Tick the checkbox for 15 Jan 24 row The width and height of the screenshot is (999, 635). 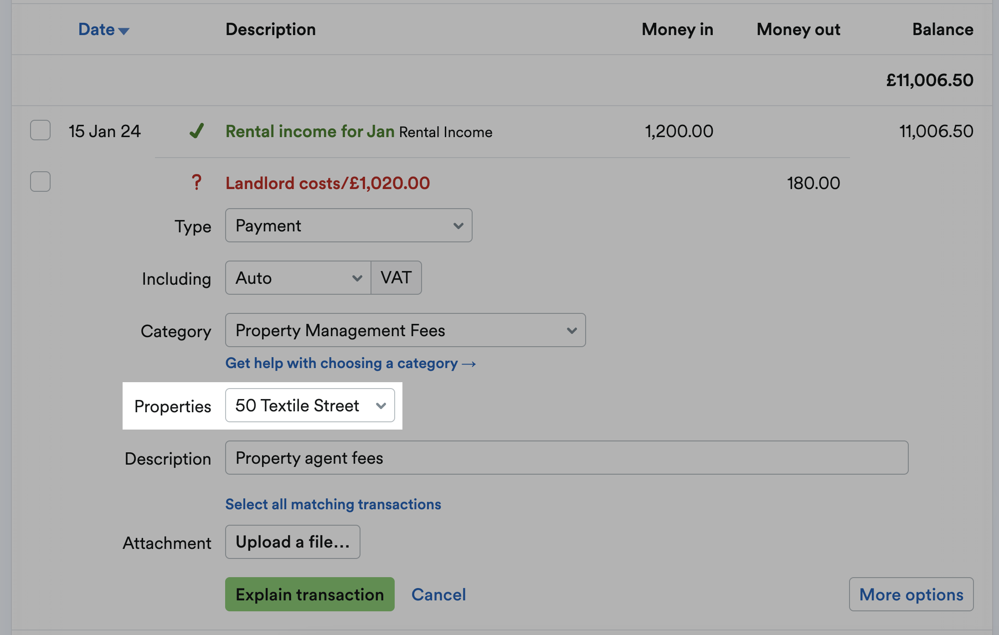pos(40,130)
